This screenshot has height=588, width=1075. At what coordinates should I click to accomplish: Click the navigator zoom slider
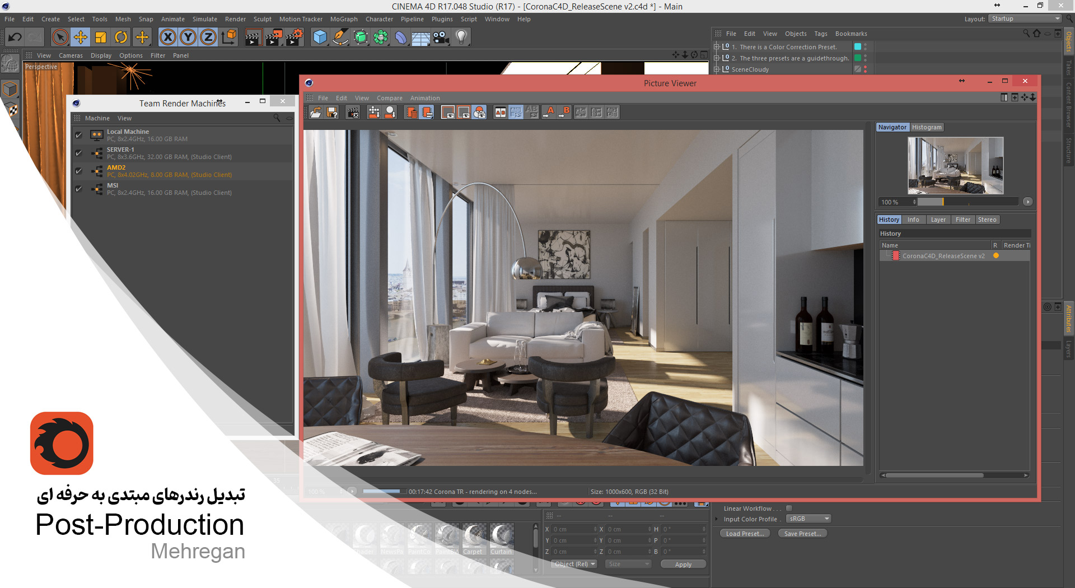967,202
